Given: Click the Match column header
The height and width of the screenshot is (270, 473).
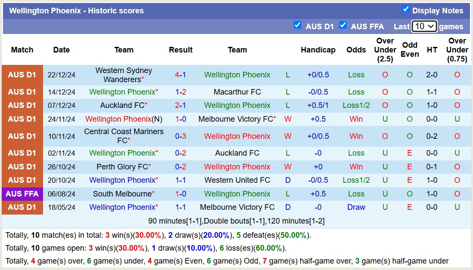Looking at the screenshot, I should coord(22,50).
